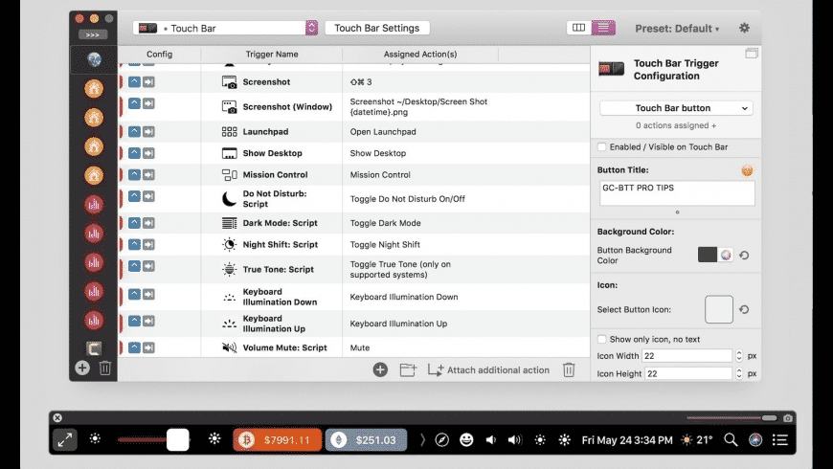The width and height of the screenshot is (833, 469).
Task: Open Touch Bar Settings
Action: tap(376, 28)
